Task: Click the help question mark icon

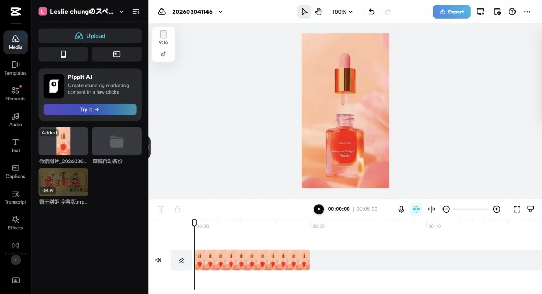Action: coord(512,12)
